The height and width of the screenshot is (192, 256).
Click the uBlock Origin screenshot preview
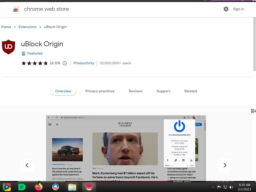[x=126, y=148]
